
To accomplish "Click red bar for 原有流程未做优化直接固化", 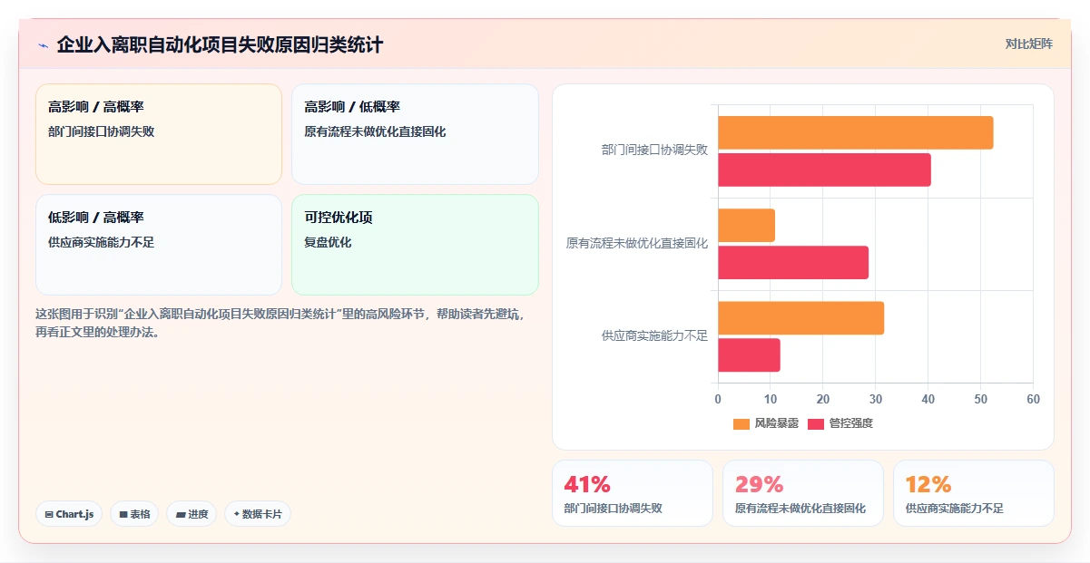I will point(793,262).
